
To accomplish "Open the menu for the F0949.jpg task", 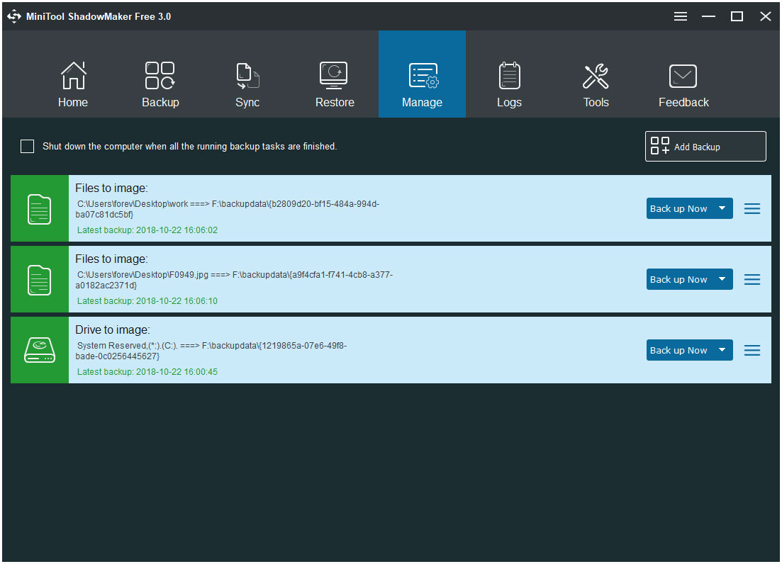I will [x=752, y=279].
